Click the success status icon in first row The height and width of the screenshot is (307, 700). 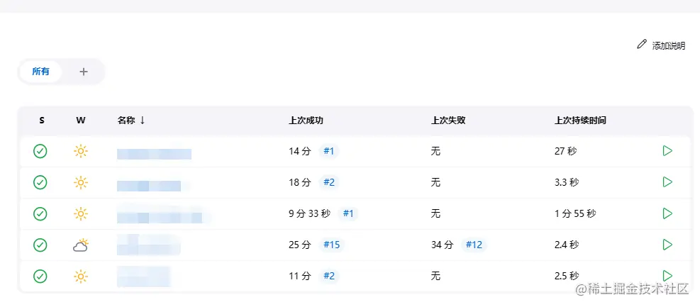40,151
